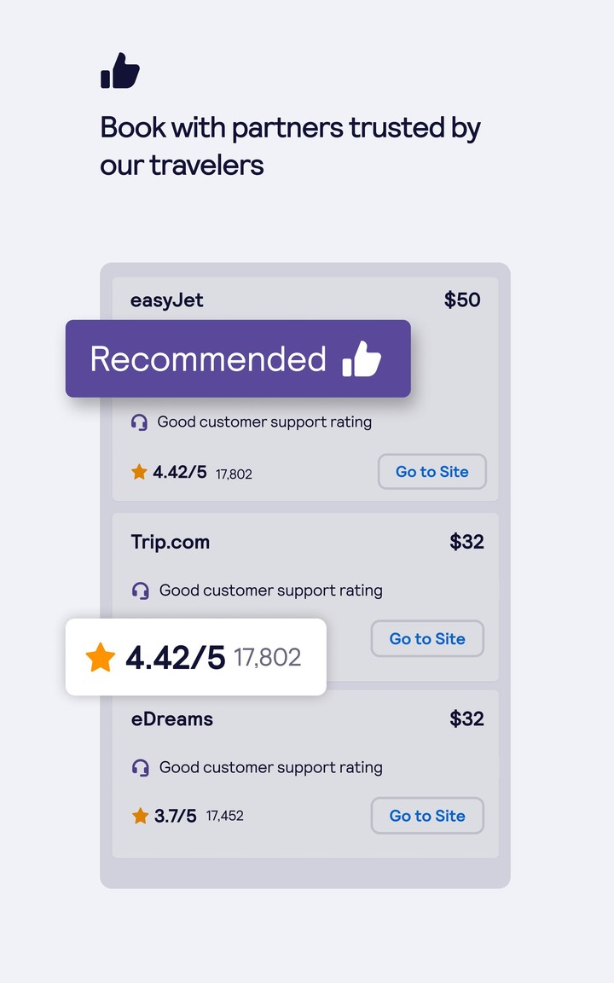Click the thumbs-up icon in Recommended badge
Image resolution: width=614 pixels, height=983 pixels.
(362, 359)
